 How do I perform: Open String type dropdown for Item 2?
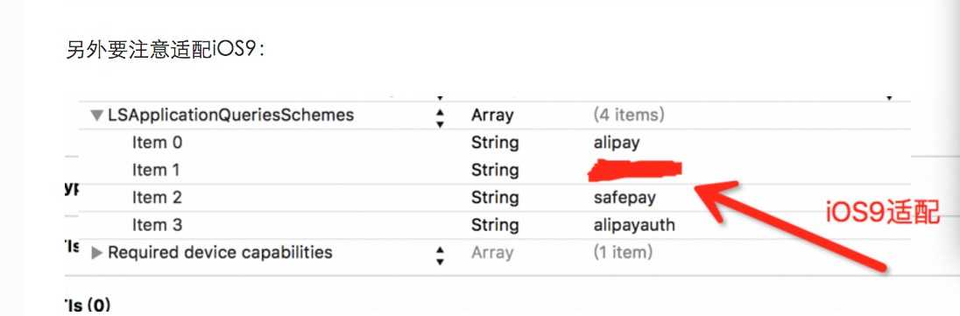[x=495, y=198]
